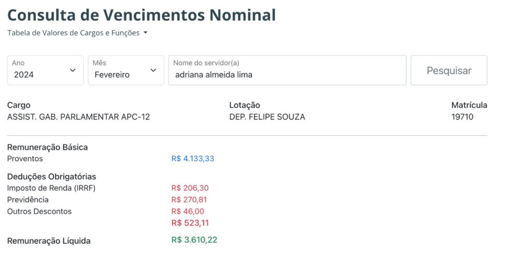Image resolution: width=509 pixels, height=272 pixels.
Task: Click the Mês dropdown chevron arrow
Action: (x=153, y=70)
